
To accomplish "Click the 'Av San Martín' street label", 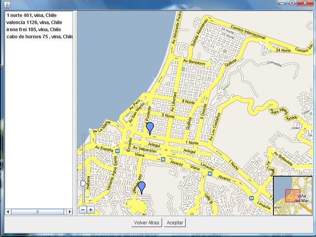I will click(x=136, y=113).
